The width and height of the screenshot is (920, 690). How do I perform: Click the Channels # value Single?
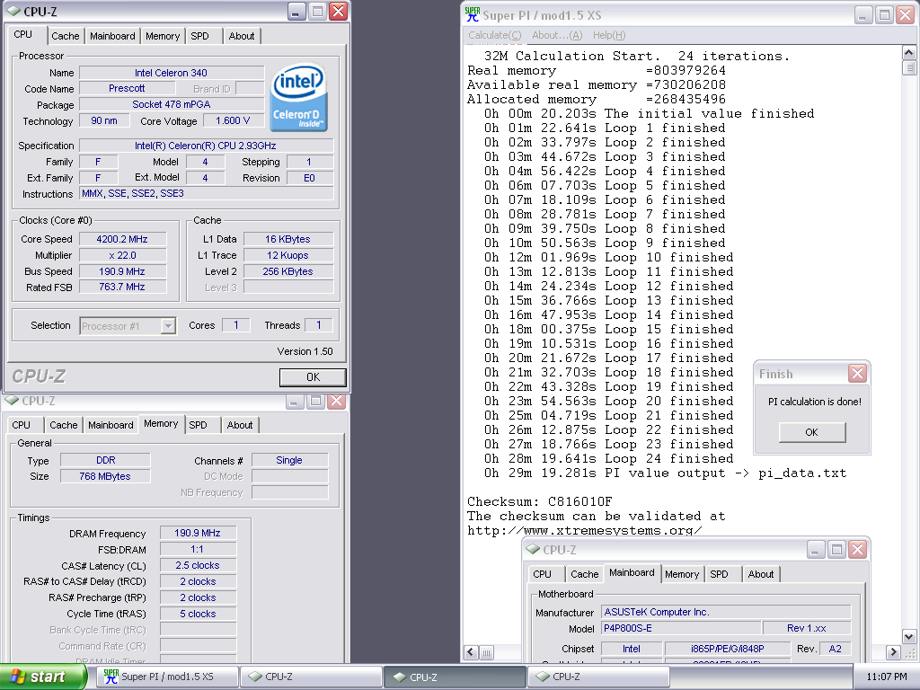(290, 460)
